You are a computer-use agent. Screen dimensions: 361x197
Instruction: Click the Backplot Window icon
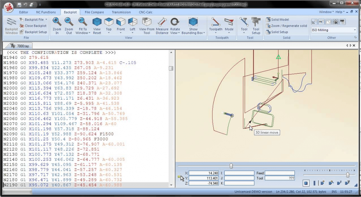pos(11,22)
